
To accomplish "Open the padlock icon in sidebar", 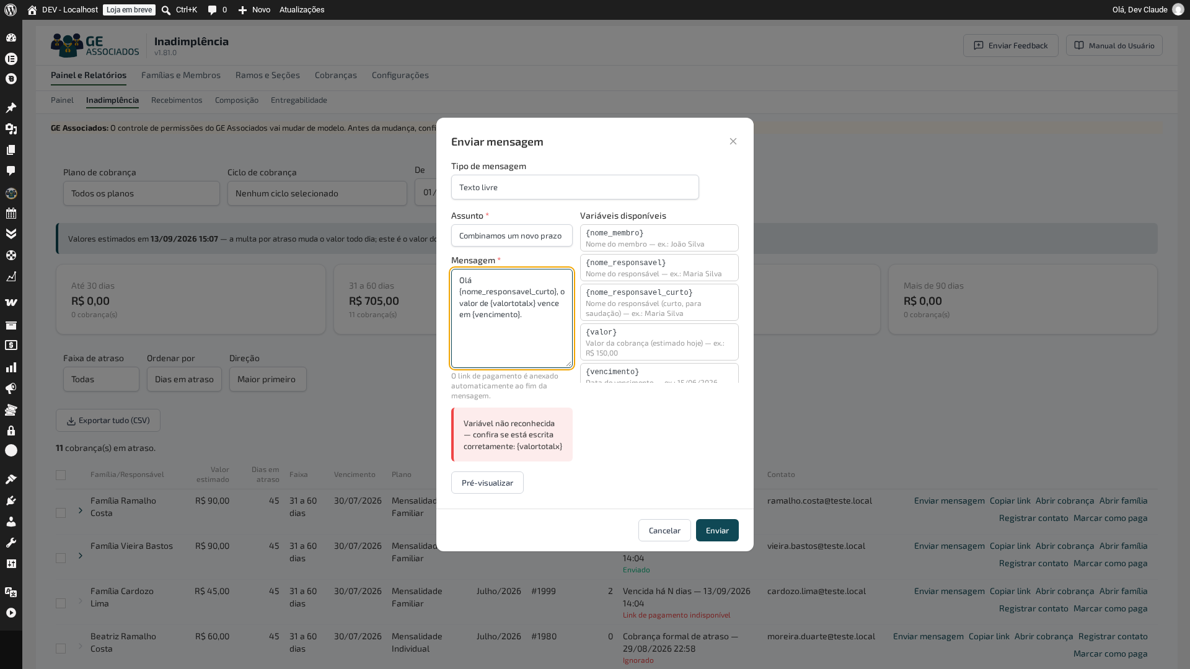I will click(11, 431).
